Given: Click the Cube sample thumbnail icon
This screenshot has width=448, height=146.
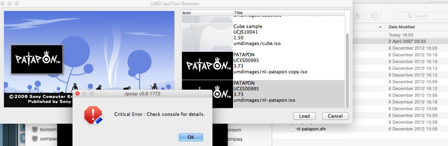Looking at the screenshot, I should 207,38.
